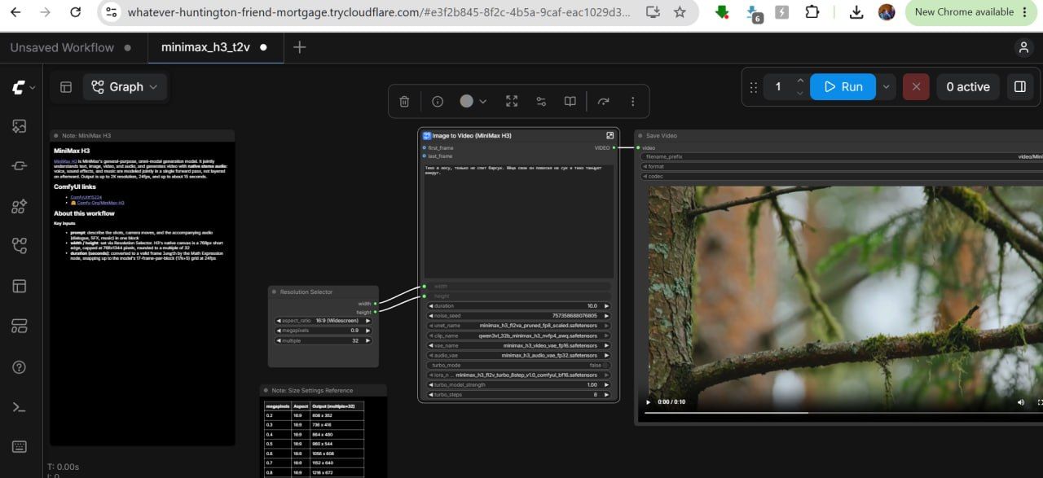Open Chrome downloads icon
1043x478 pixels.
(856, 12)
